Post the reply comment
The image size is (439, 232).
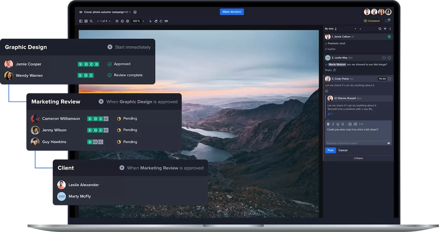pyautogui.click(x=330, y=150)
